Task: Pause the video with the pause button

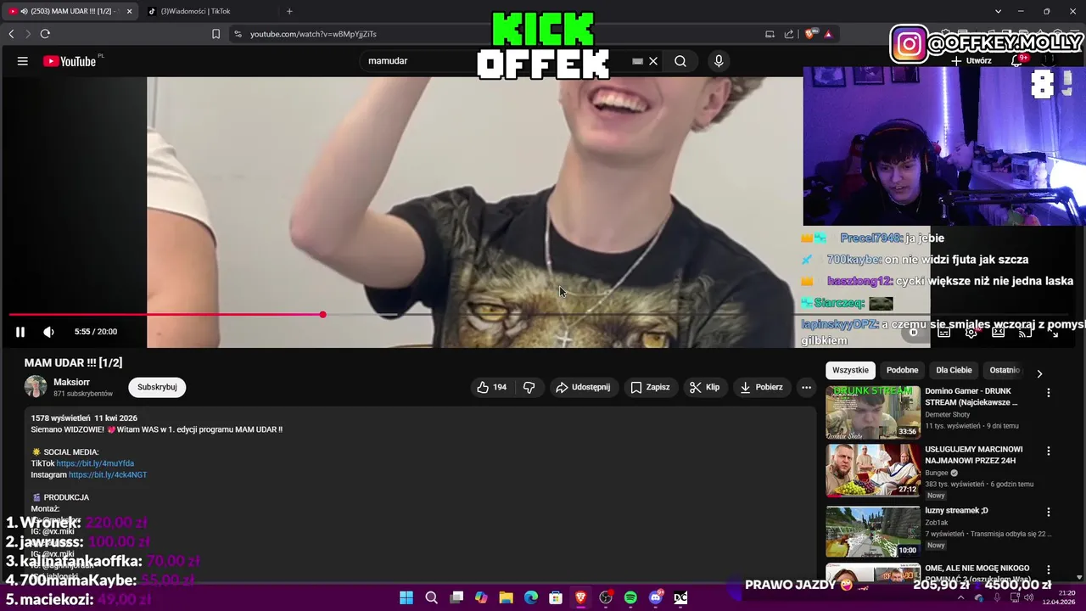Action: (20, 332)
